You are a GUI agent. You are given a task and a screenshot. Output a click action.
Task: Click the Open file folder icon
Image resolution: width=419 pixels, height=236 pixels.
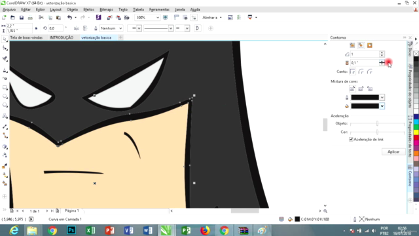pos(12,18)
